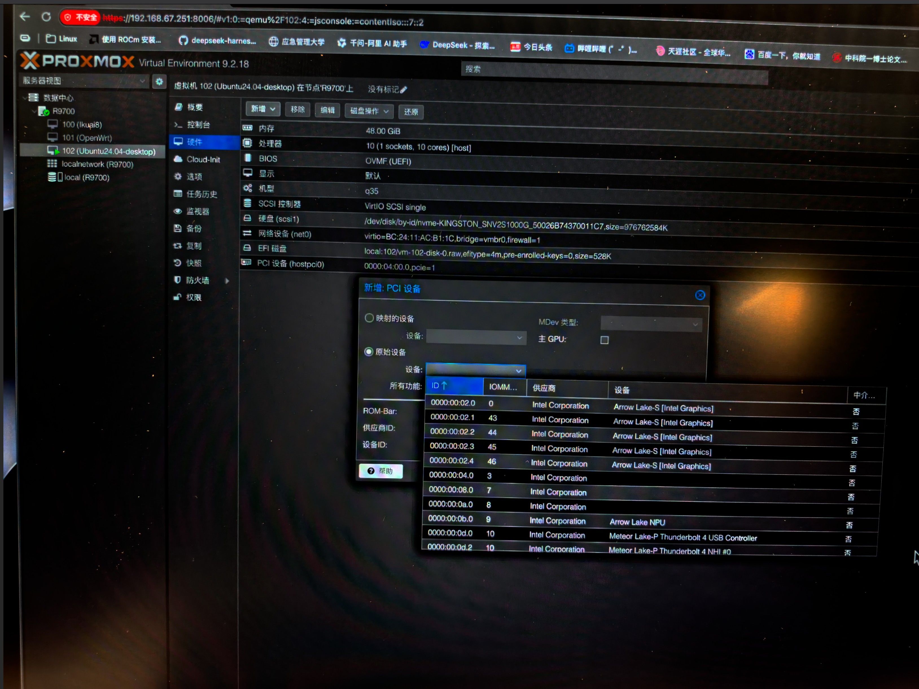Select the 显示 hardware row
Viewport: 919px width, 689px height.
coord(579,179)
